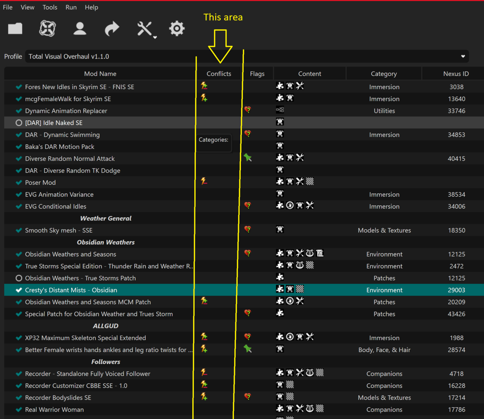Click conflict icon on Poser Mod row
This screenshot has width=484, height=419.
pyautogui.click(x=204, y=181)
